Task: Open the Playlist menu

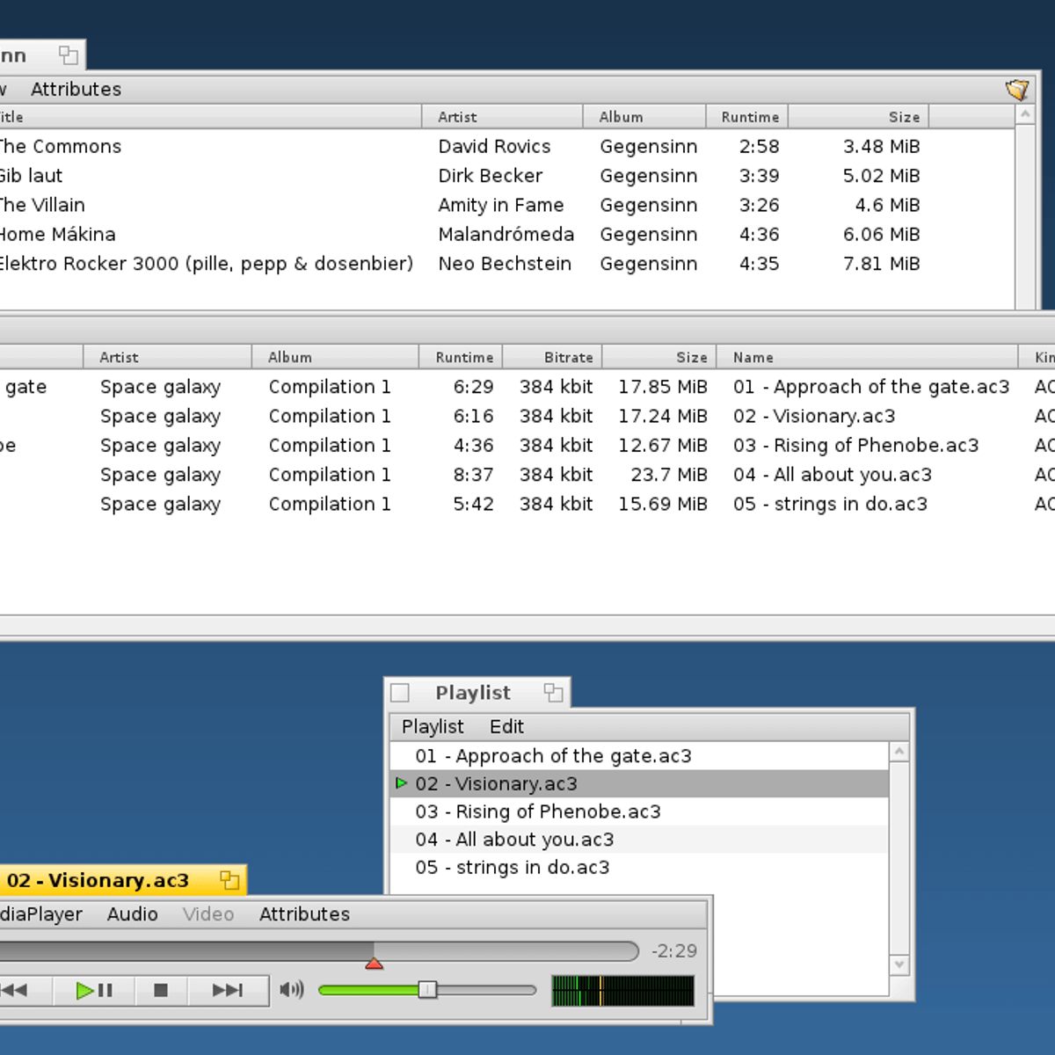Action: pyautogui.click(x=433, y=727)
